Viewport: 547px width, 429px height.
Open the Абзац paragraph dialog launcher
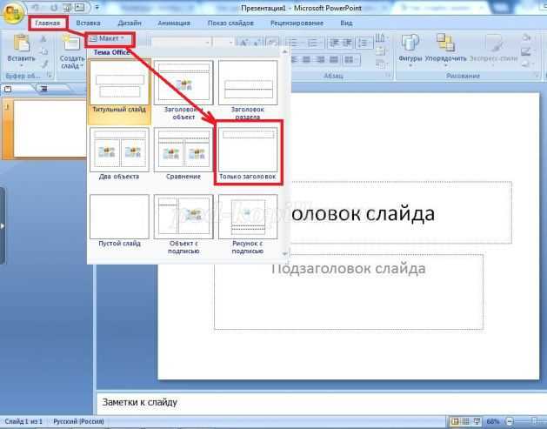[x=388, y=75]
